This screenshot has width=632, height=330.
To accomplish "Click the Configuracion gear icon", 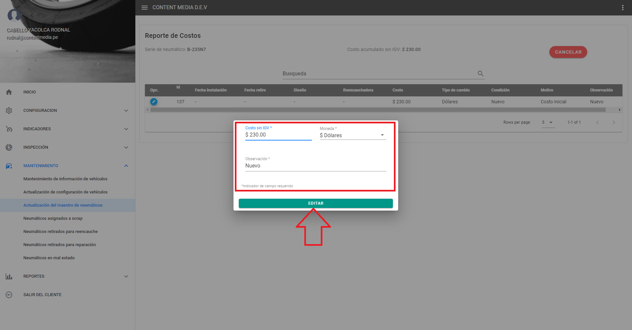I will [9, 111].
